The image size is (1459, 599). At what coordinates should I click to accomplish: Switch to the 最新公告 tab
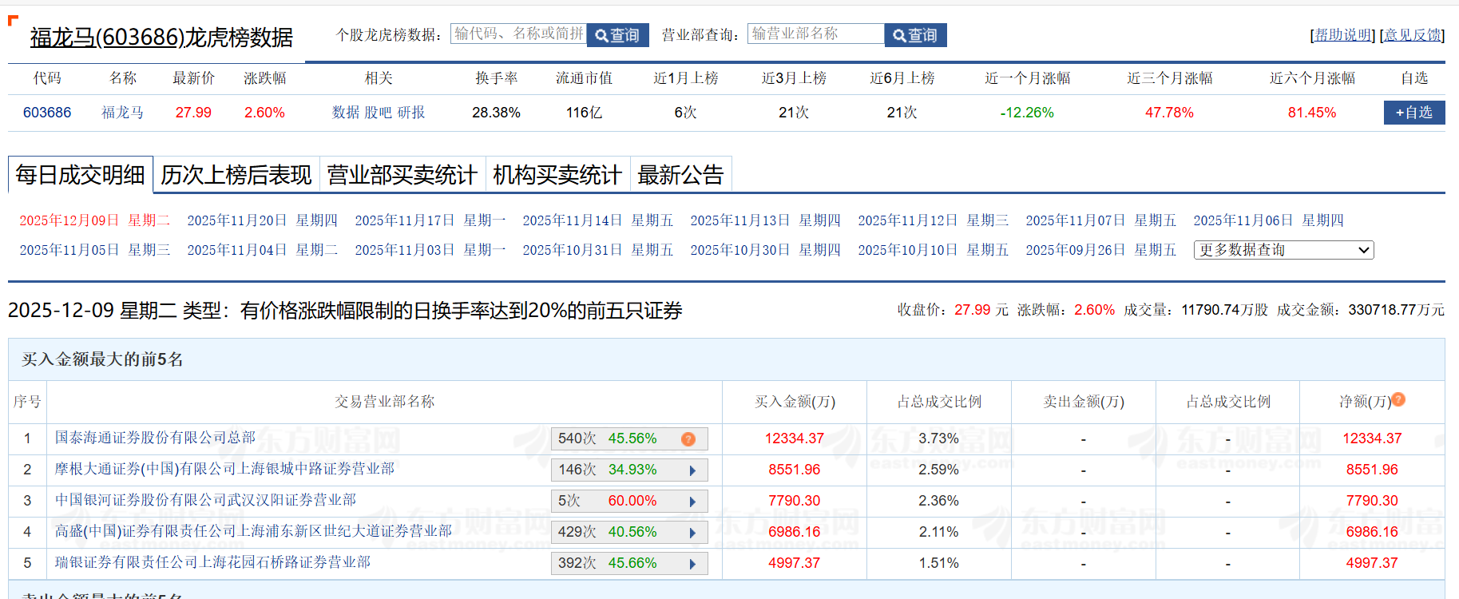(680, 175)
